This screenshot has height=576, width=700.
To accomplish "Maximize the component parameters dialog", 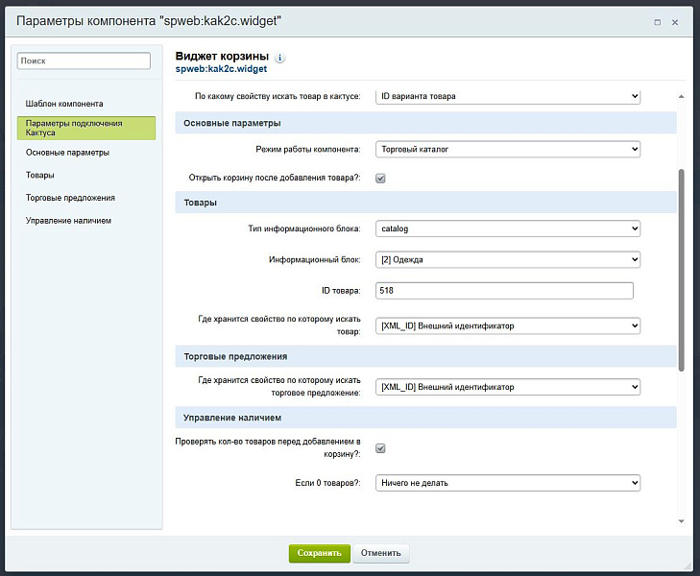I will 657,21.
